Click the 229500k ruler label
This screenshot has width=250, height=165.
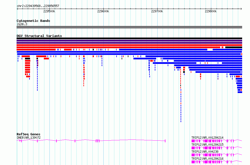[49, 11]
